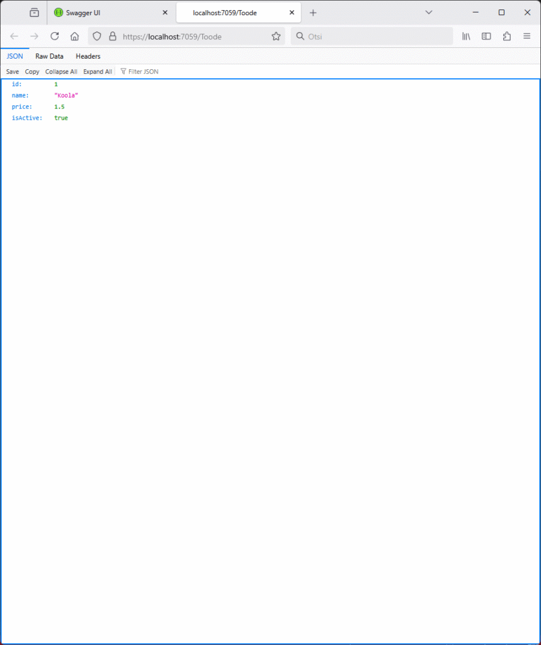Open the Library icon
Screen dimensions: 541x645
(466, 37)
